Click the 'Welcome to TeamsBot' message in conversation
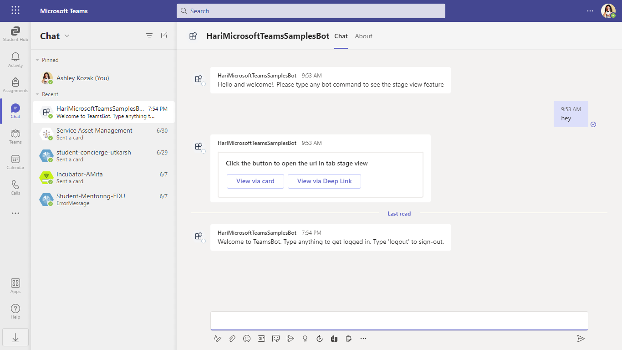622x350 pixels. pos(331,237)
